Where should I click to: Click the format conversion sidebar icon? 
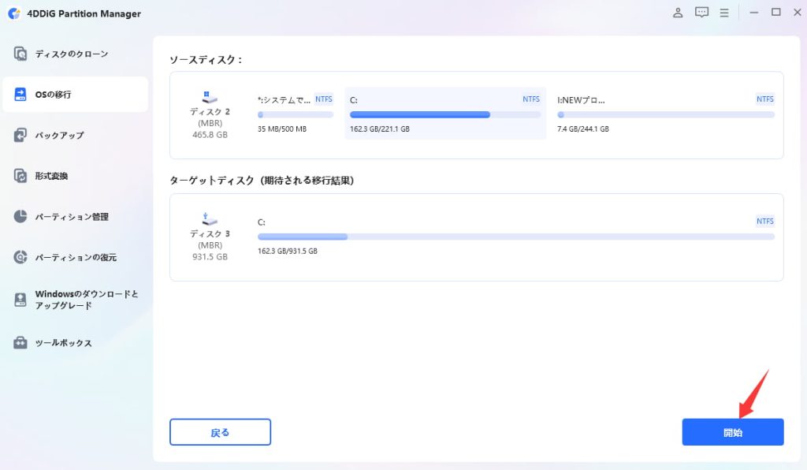[x=20, y=176]
